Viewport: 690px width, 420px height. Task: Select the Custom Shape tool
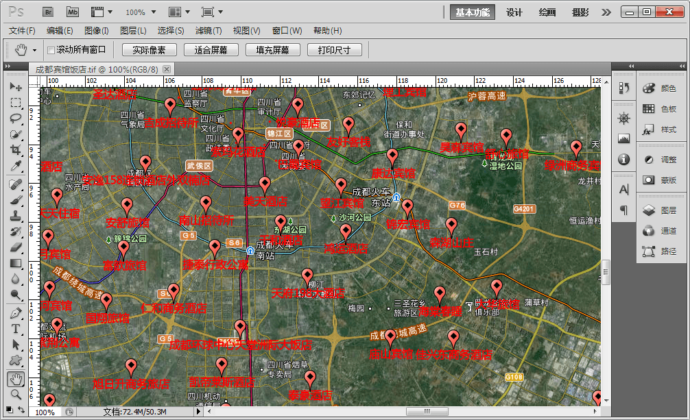point(16,360)
